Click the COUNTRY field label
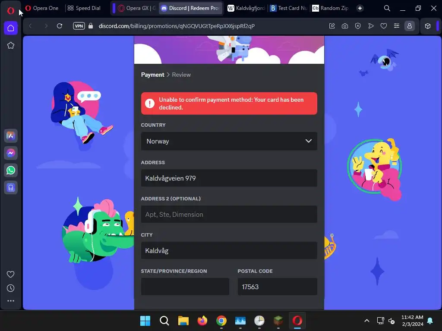This screenshot has height=331, width=442. click(153, 125)
